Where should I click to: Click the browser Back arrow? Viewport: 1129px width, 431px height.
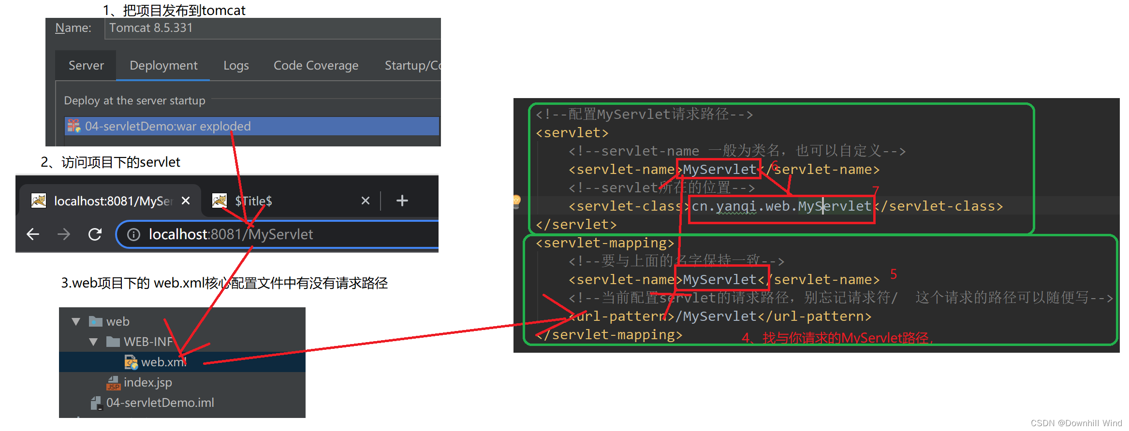33,234
